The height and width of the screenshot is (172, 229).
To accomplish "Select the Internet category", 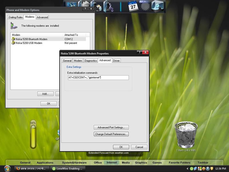I will pyautogui.click(x=112, y=163).
